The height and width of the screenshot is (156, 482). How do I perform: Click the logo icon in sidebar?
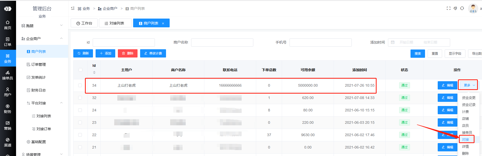[x=8, y=9]
